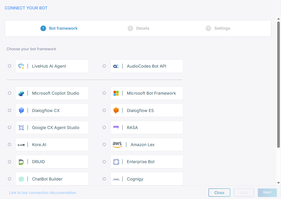Click the 'Amazon Lex' label
The height and width of the screenshot is (199, 281).
[x=143, y=145]
